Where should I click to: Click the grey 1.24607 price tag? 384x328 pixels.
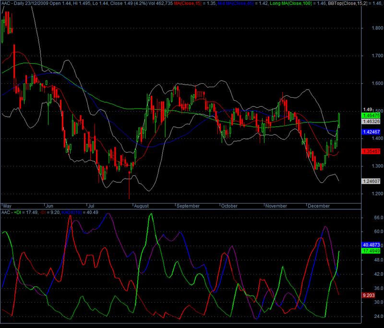[x=371, y=181]
